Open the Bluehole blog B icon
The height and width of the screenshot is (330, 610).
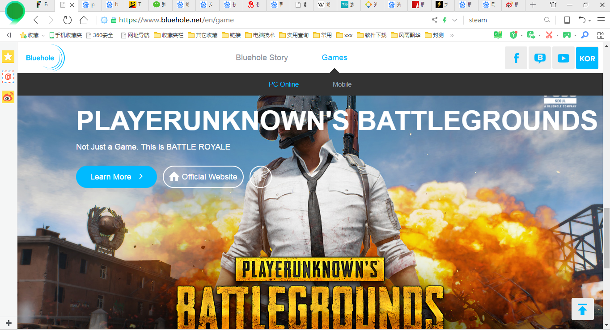pyautogui.click(x=540, y=58)
